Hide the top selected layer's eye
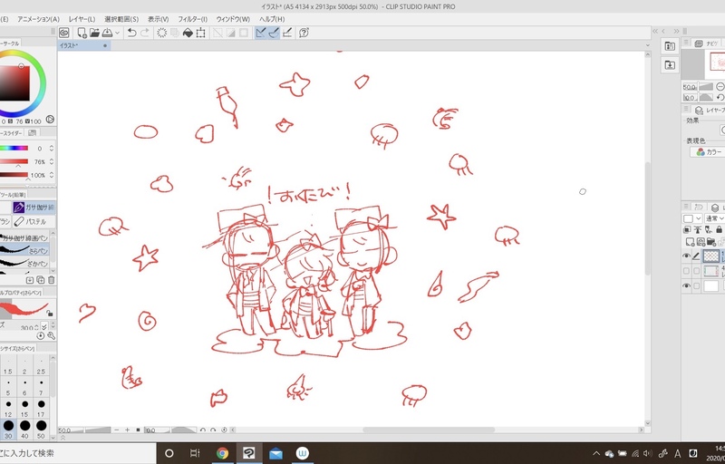 [x=686, y=256]
